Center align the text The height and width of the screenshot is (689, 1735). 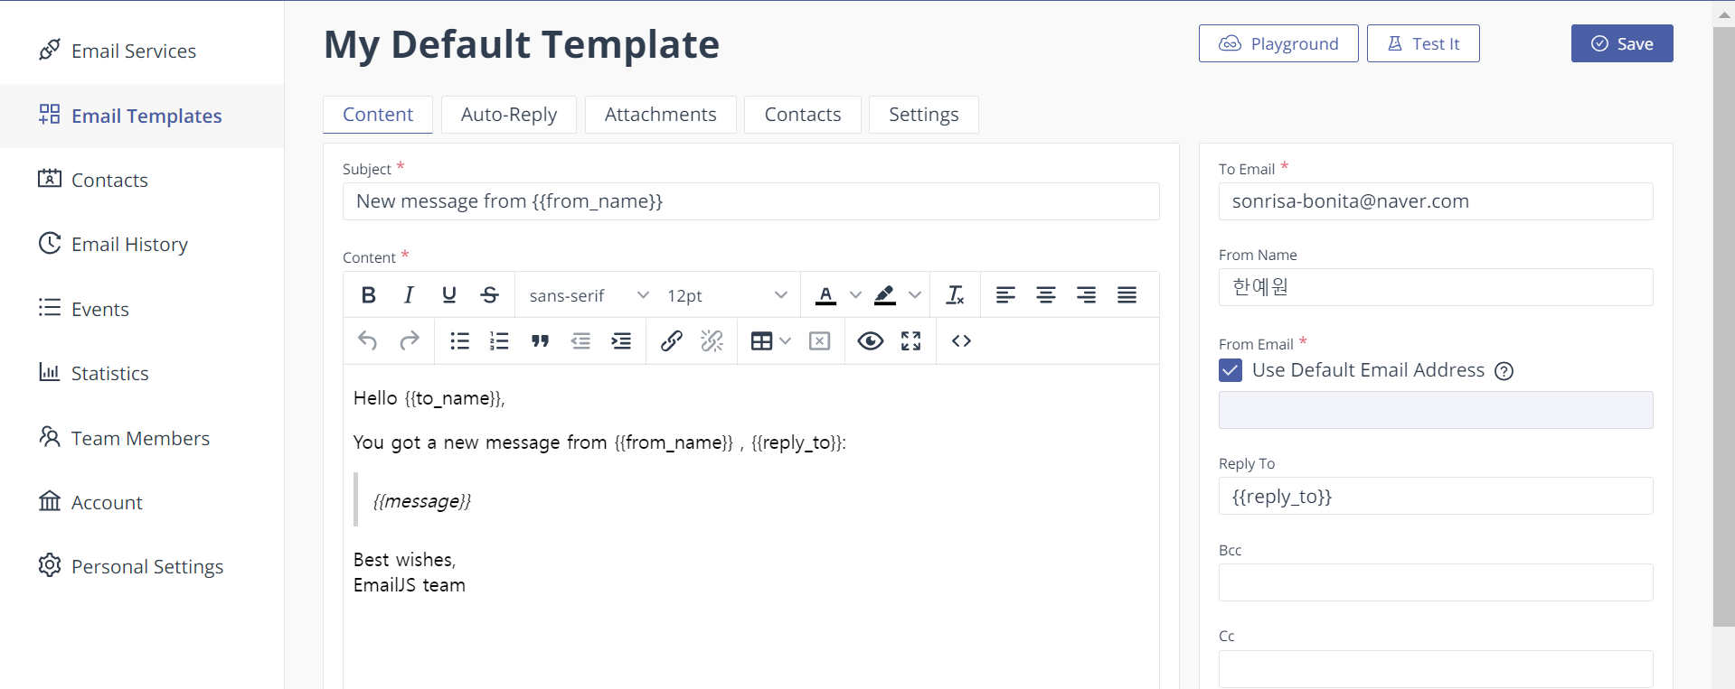click(1046, 294)
